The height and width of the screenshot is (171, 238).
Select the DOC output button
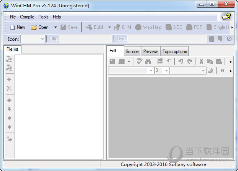(x=174, y=27)
